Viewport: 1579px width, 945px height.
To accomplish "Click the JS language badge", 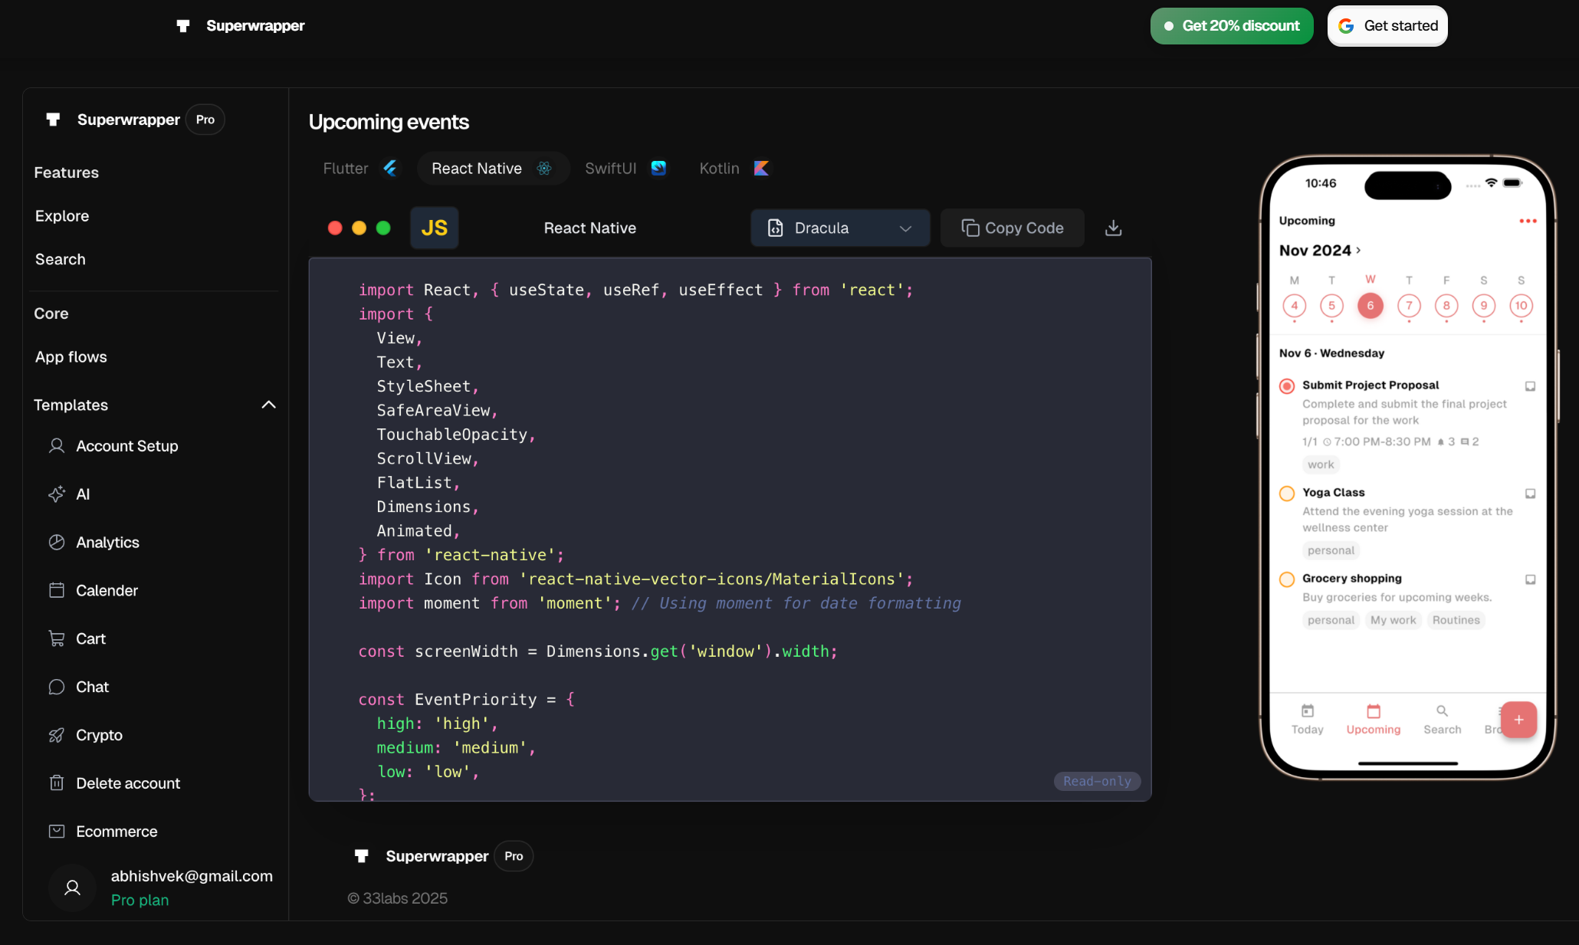I will 435,228.
